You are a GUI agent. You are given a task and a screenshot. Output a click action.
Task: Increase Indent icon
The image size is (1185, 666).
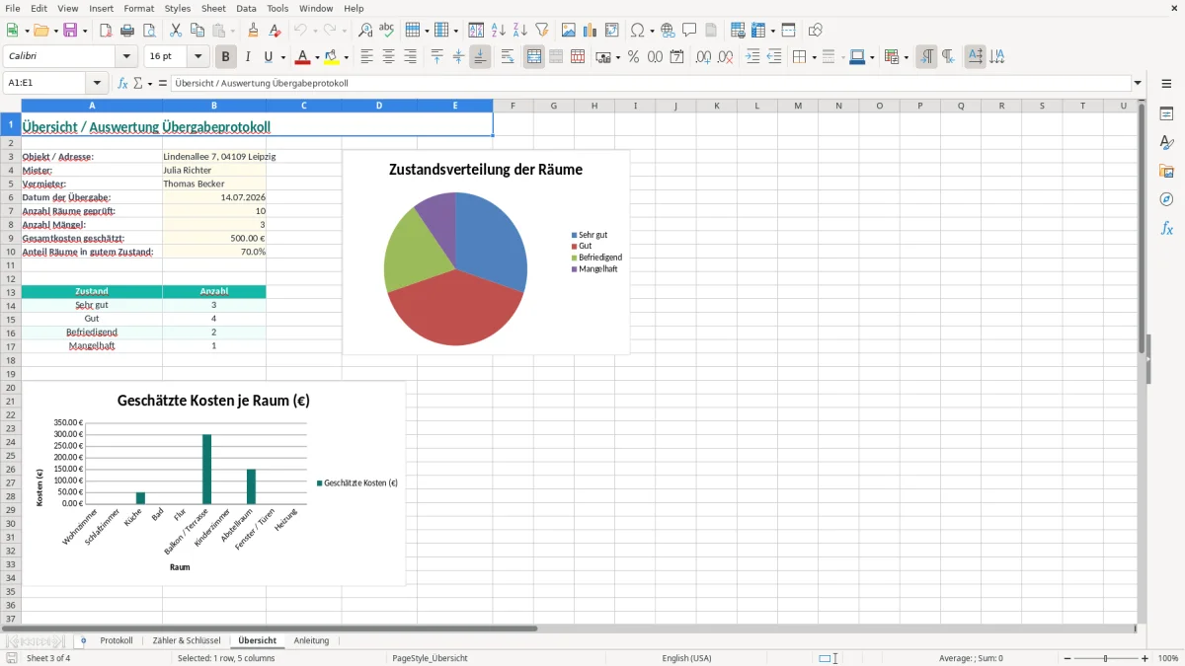coord(752,57)
